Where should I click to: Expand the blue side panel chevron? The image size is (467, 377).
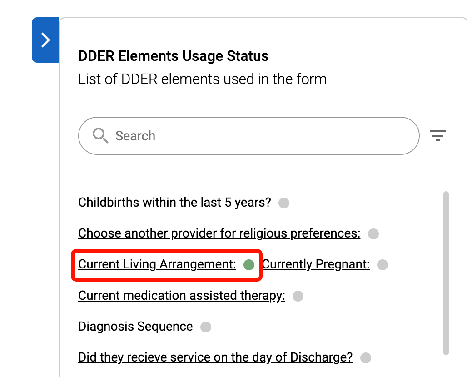coord(45,40)
